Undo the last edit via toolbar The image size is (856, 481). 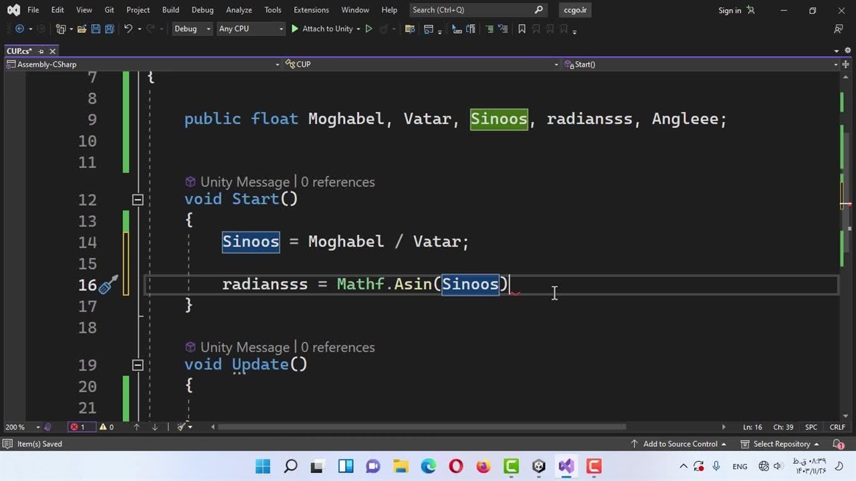pyautogui.click(x=128, y=29)
